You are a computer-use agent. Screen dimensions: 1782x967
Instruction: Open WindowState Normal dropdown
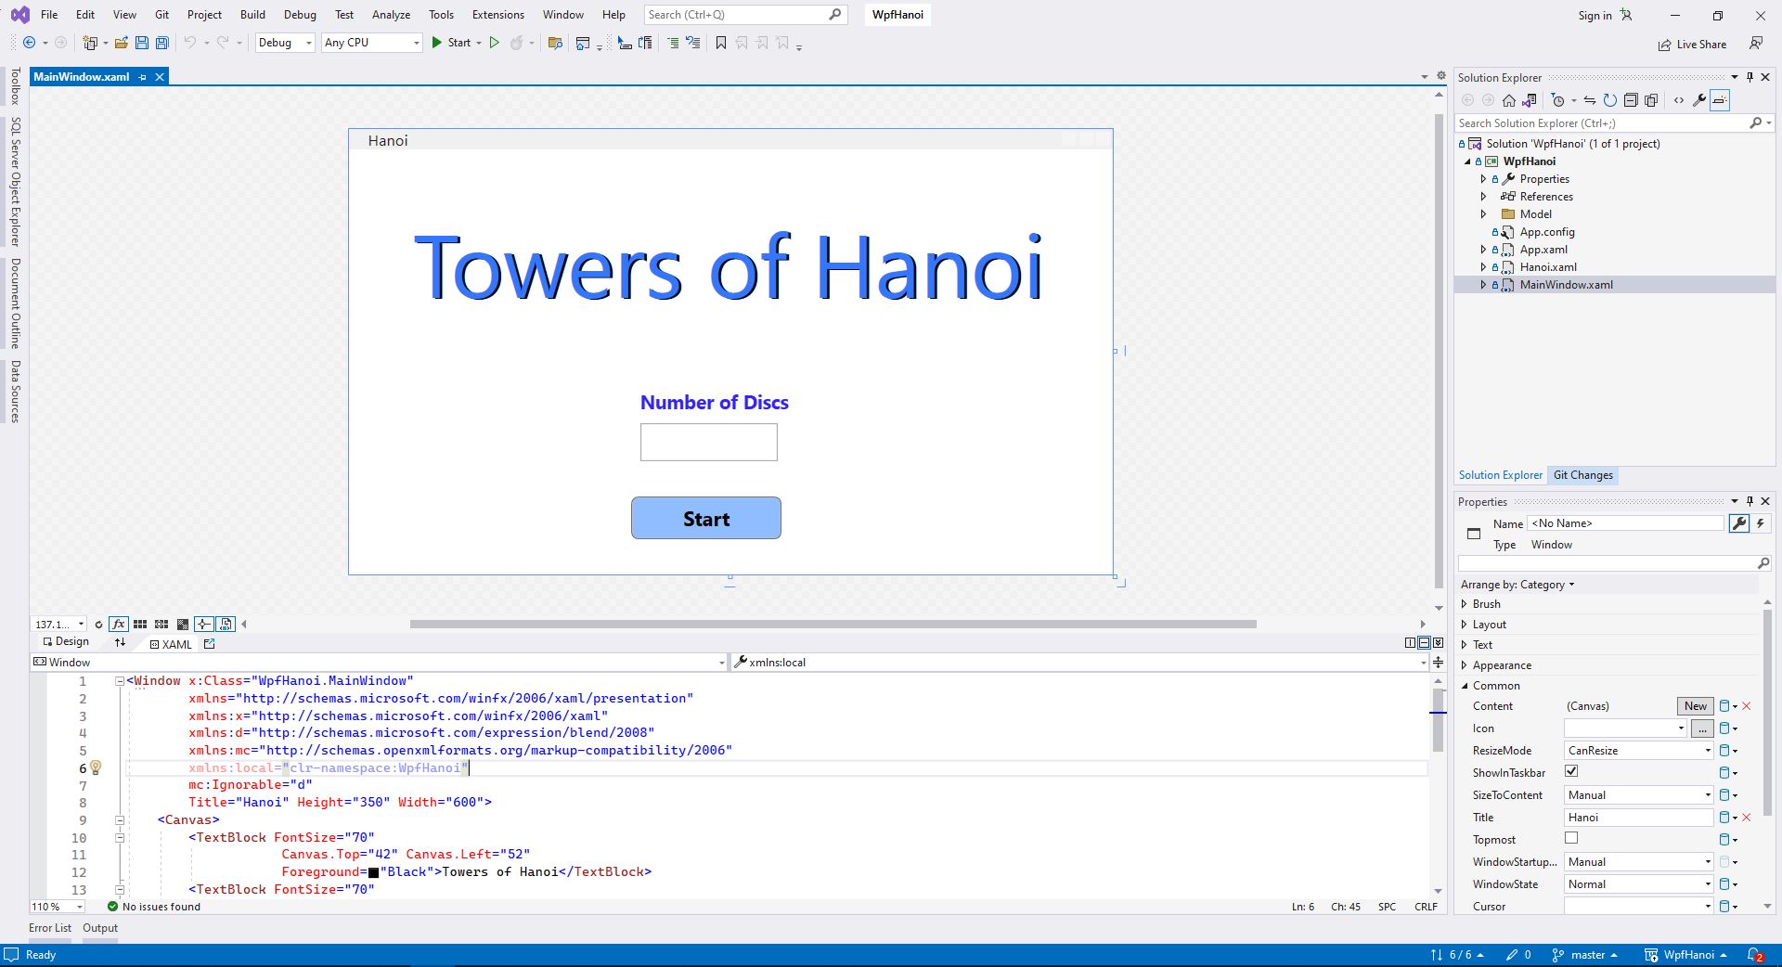tap(1638, 884)
